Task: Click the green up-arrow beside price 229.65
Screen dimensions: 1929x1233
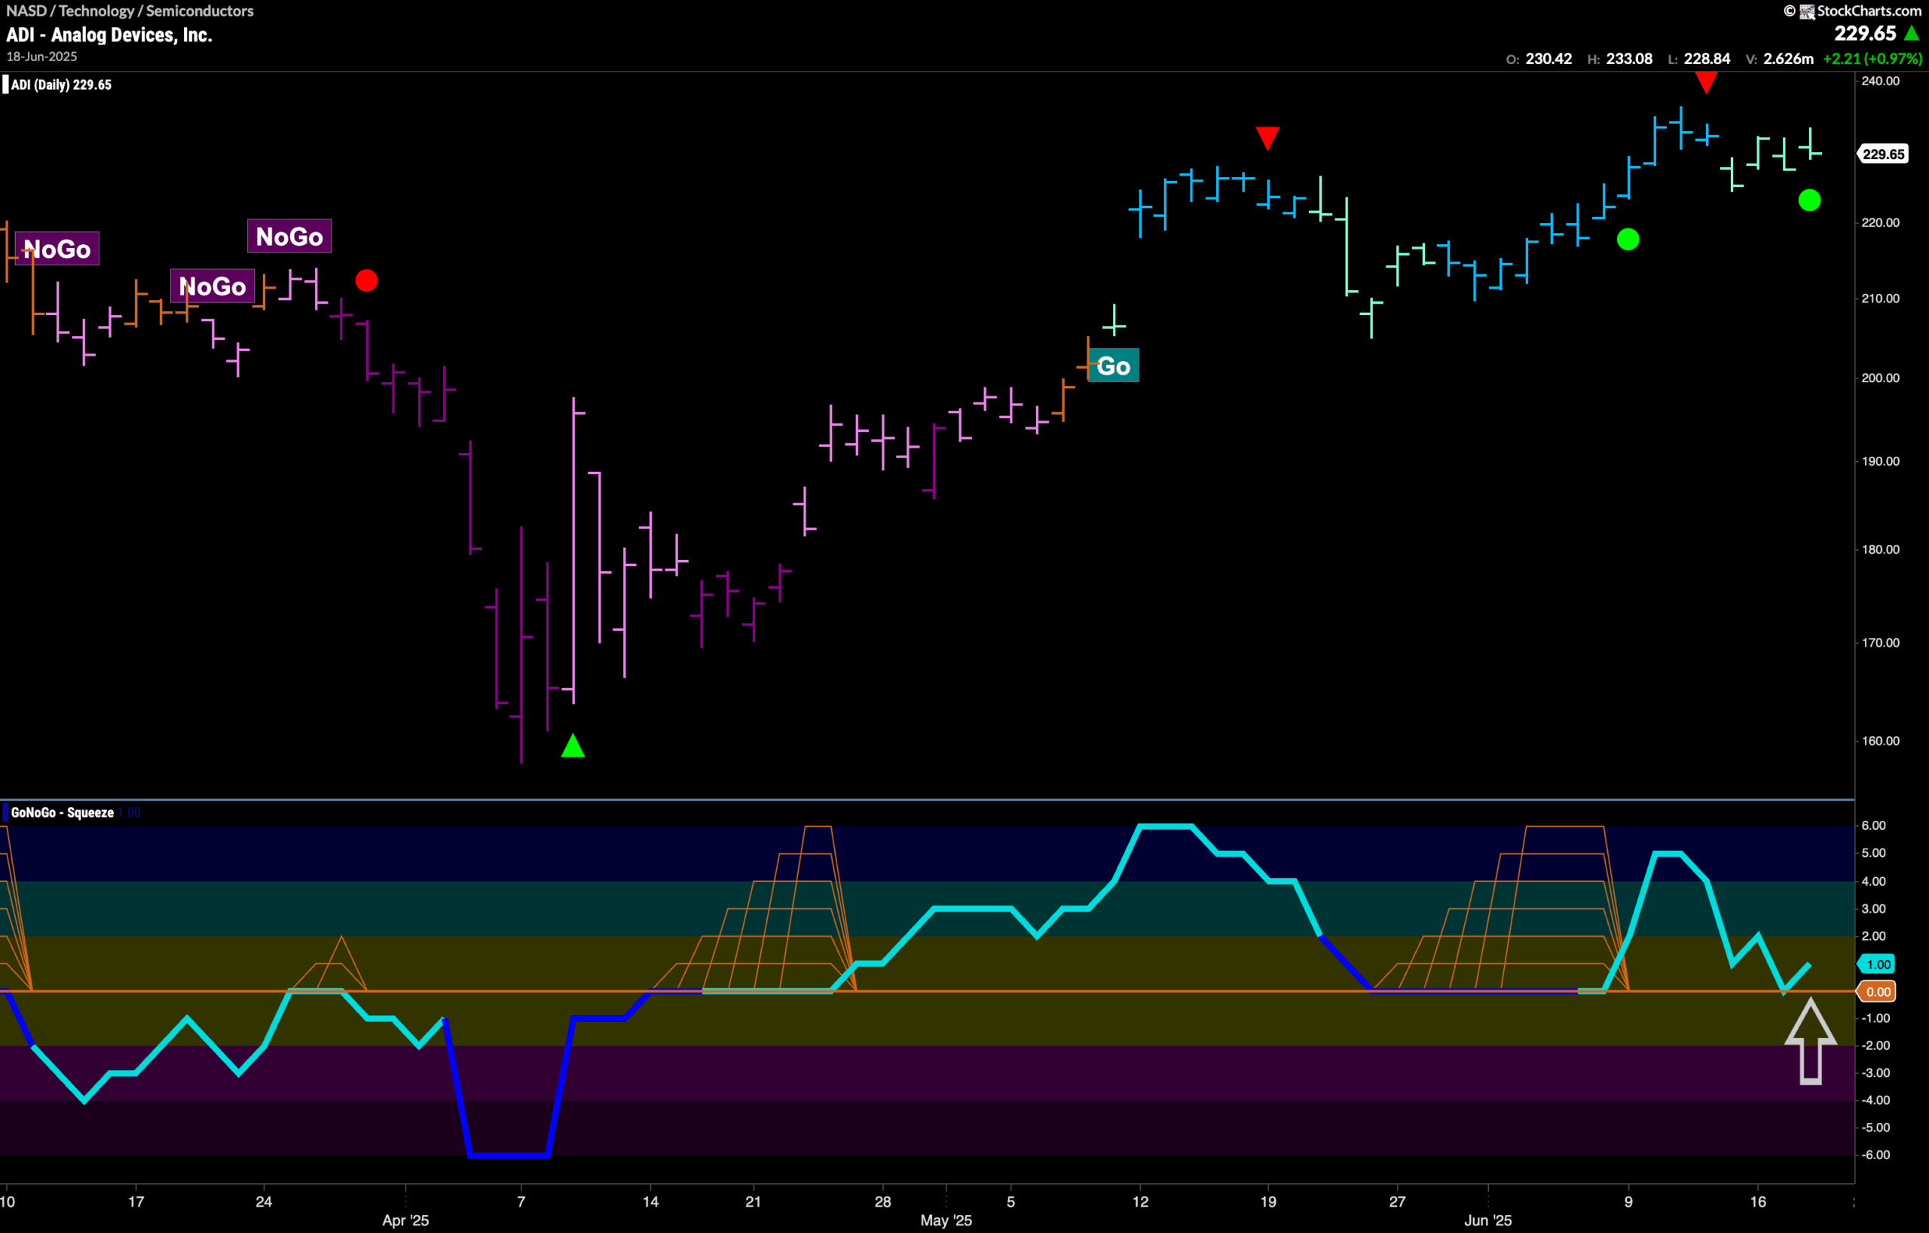Action: click(x=1912, y=34)
